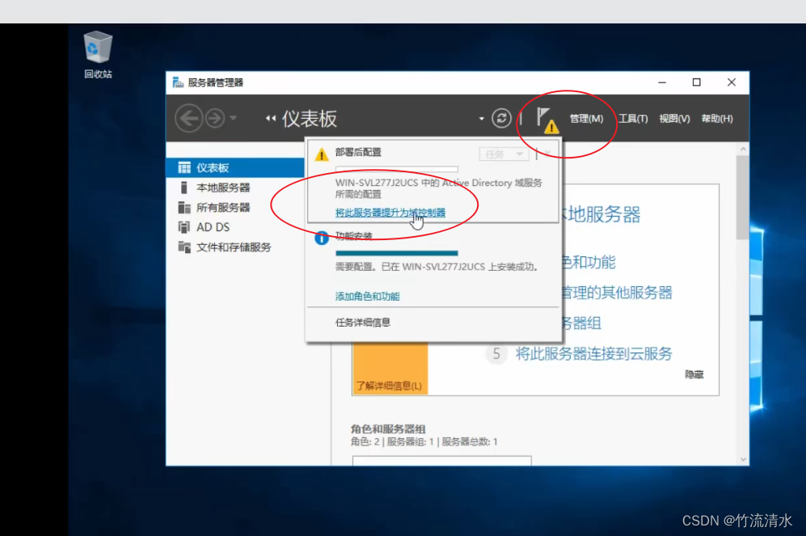Click the blue info icon beside 功能安装
The width and height of the screenshot is (806, 536).
pyautogui.click(x=321, y=238)
